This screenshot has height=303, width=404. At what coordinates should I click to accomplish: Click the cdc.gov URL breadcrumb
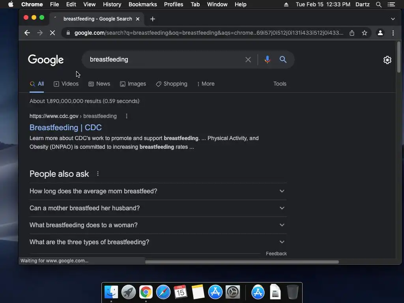click(x=73, y=116)
